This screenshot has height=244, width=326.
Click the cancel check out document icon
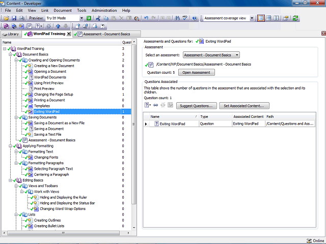pos(102,26)
